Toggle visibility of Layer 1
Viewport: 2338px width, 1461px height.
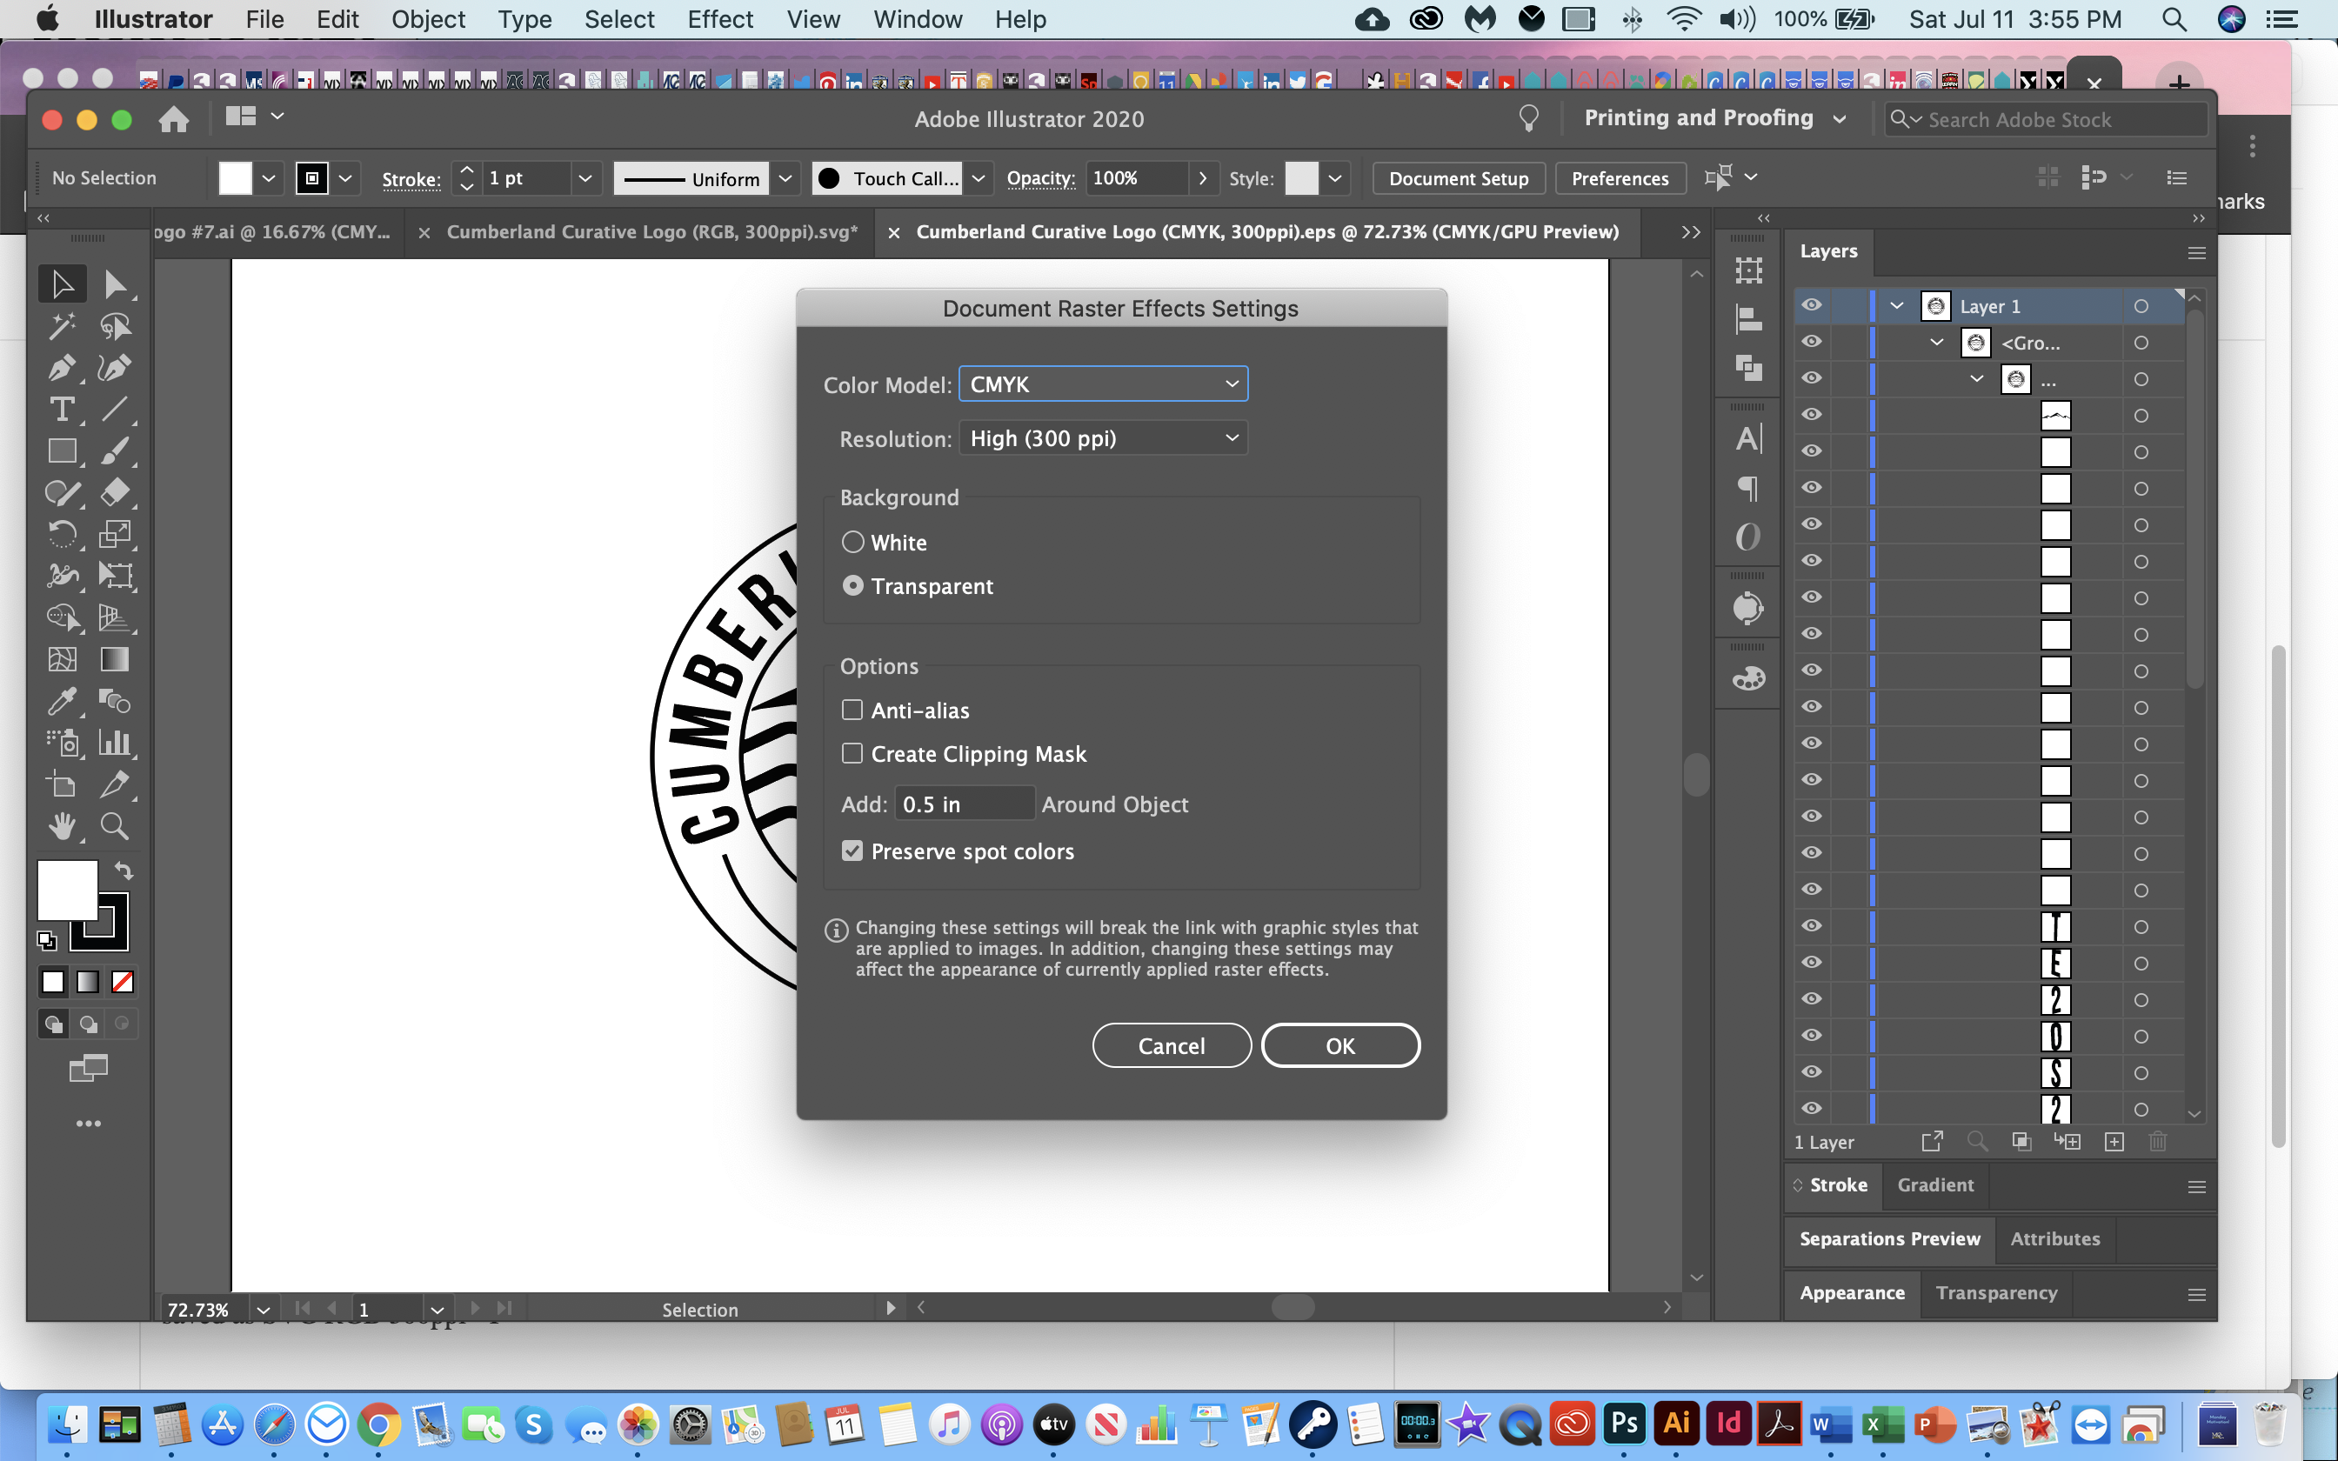pyautogui.click(x=1811, y=304)
